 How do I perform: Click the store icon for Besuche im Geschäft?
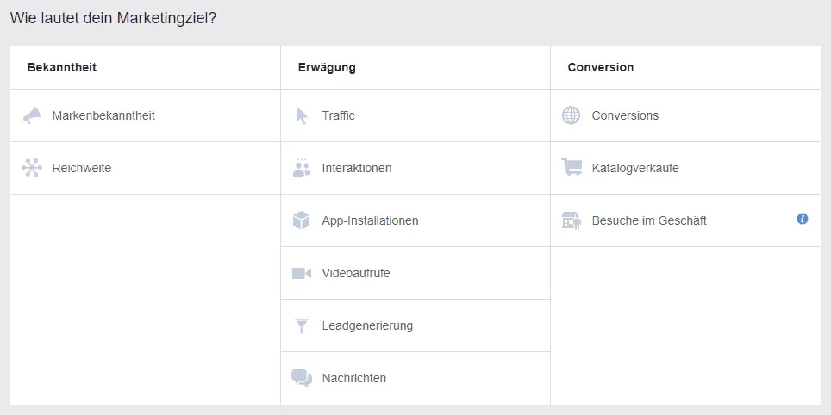click(572, 220)
